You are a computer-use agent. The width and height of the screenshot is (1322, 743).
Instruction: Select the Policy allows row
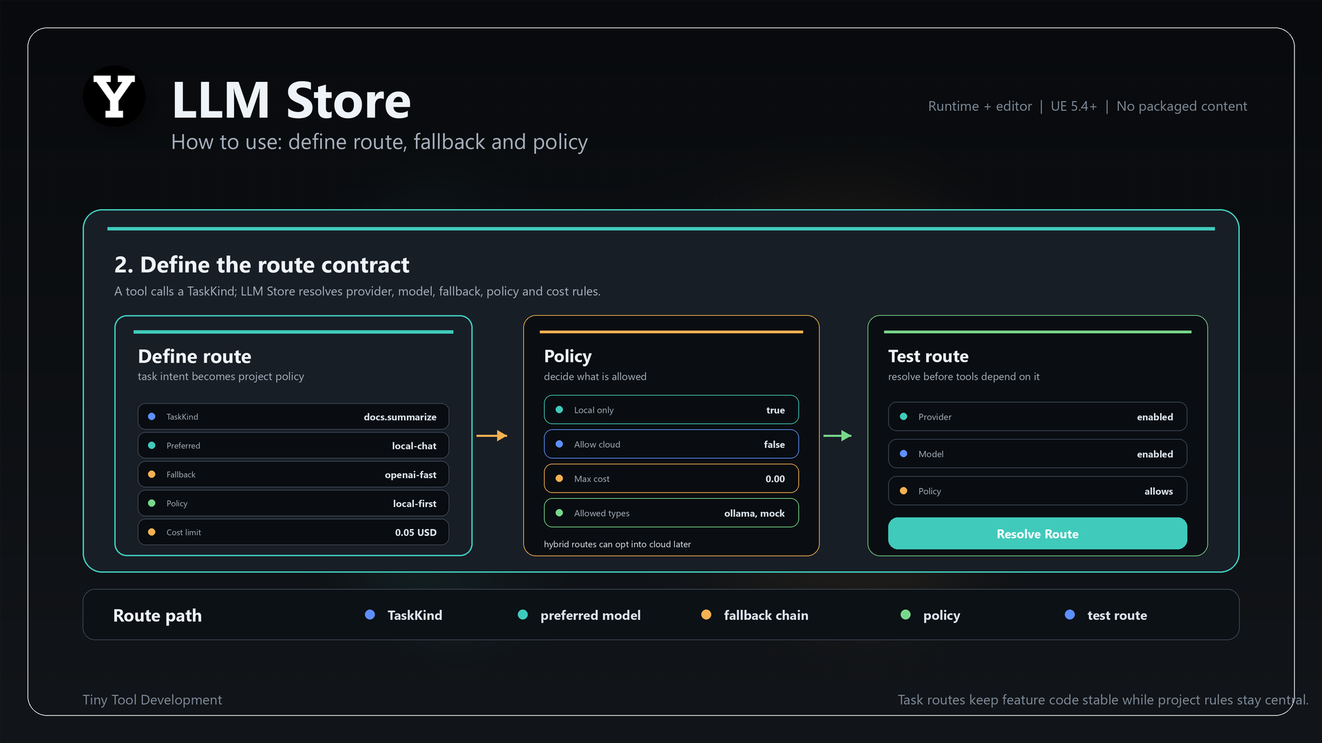1037,491
